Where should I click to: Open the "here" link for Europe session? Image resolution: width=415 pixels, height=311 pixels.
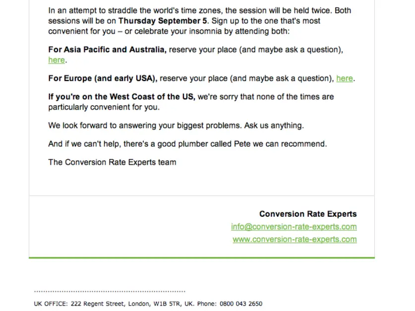[345, 78]
